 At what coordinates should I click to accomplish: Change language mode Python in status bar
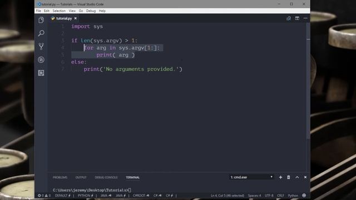(x=293, y=196)
